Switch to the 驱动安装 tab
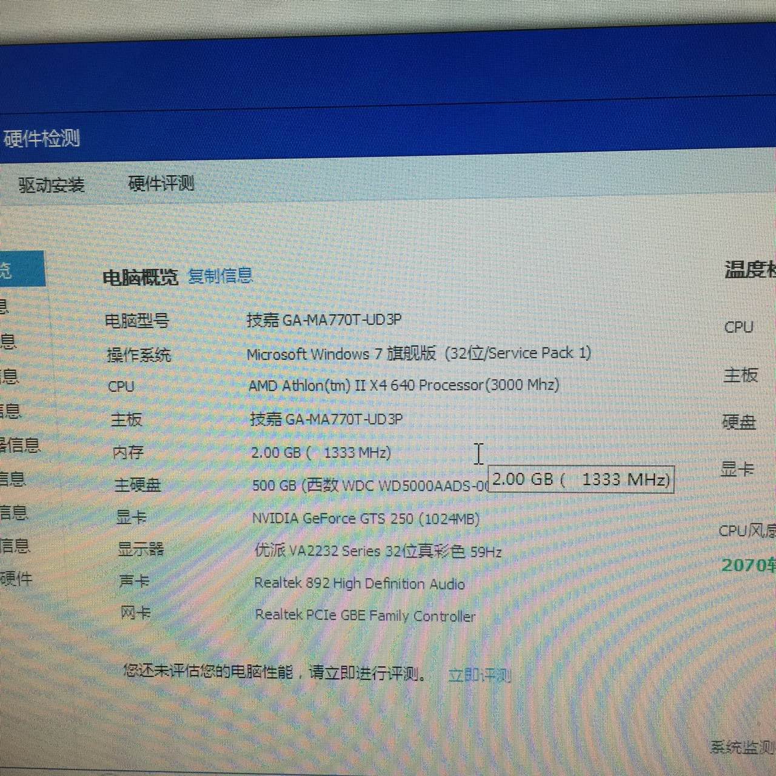This screenshot has width=776, height=776. [52, 185]
